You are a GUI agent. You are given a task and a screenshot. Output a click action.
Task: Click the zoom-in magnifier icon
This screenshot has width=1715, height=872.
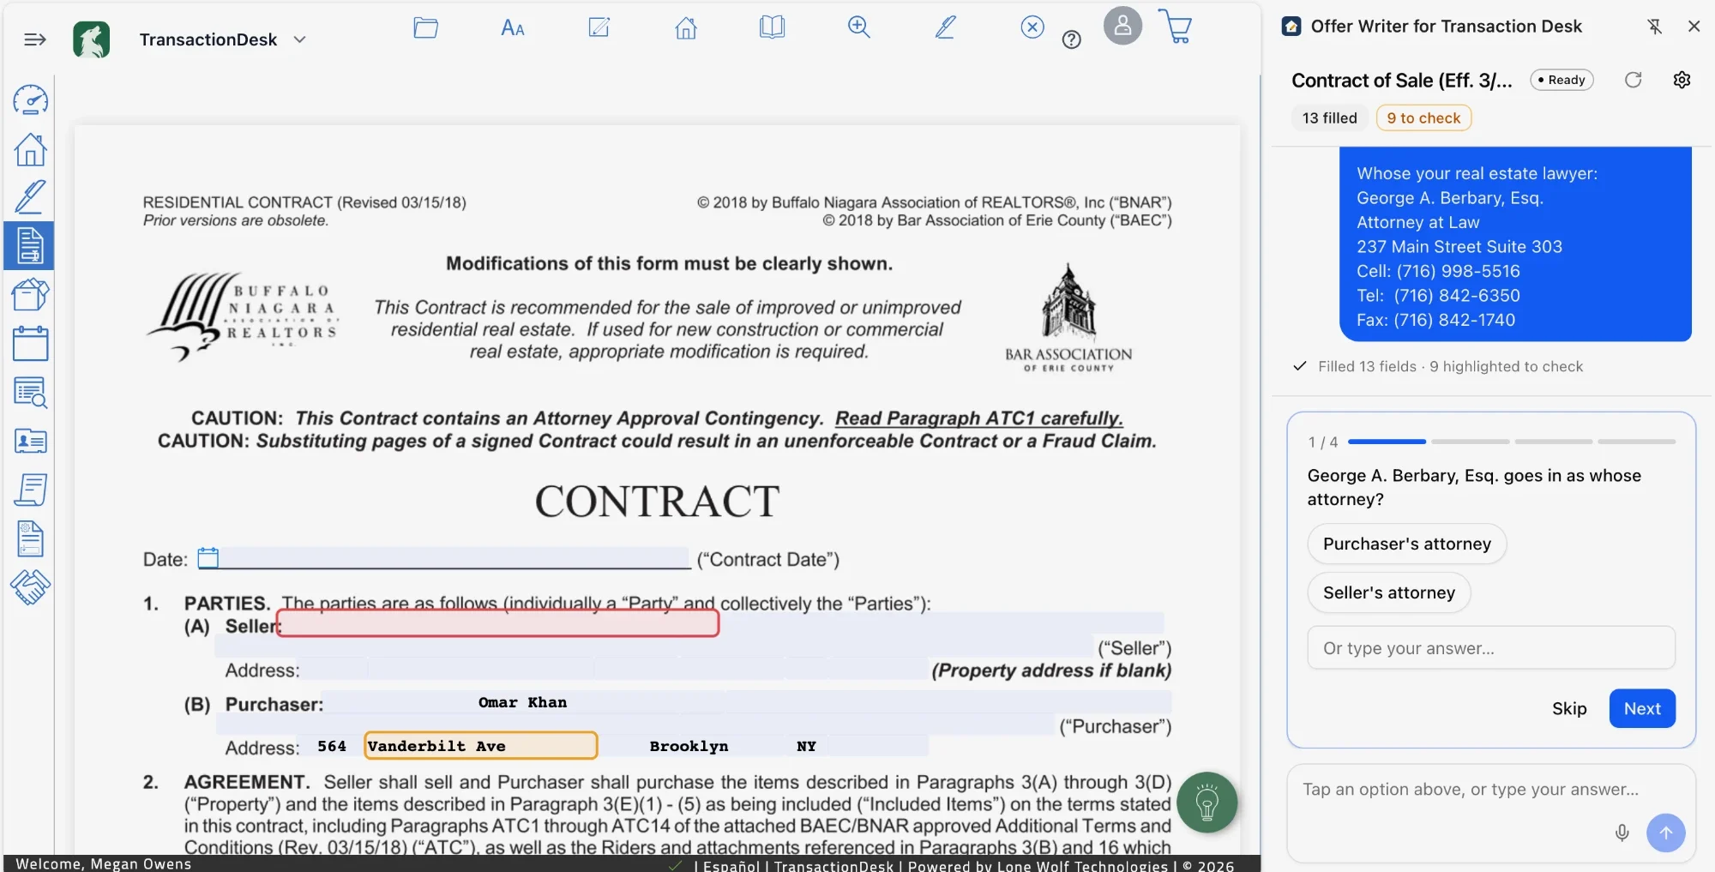(x=858, y=27)
